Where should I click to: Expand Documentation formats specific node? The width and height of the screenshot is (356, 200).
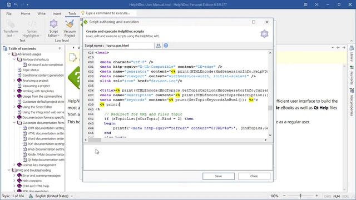pyautogui.click(x=14, y=117)
